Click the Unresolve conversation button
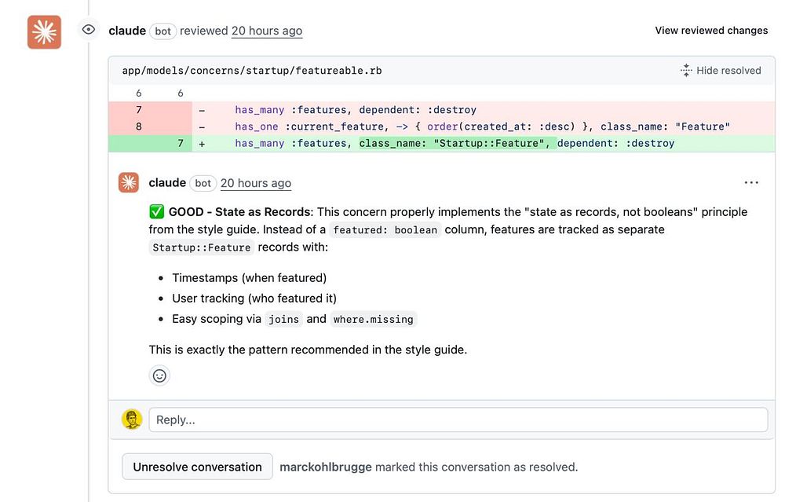The width and height of the screenshot is (785, 502). pos(197,467)
